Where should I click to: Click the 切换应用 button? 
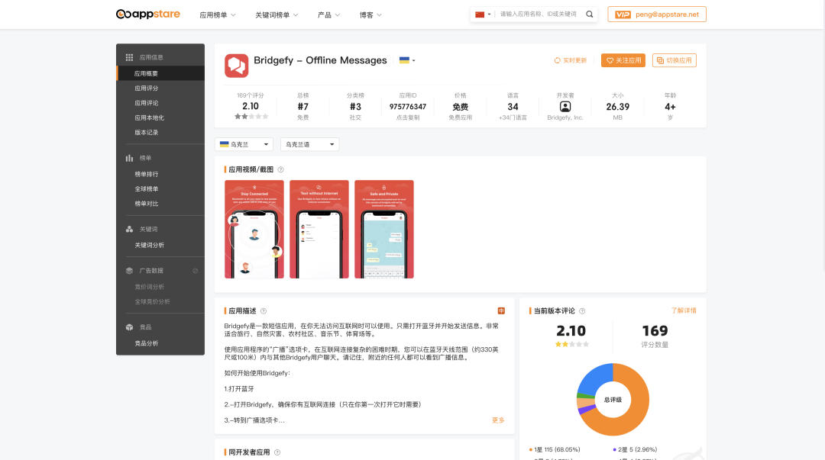click(x=674, y=60)
